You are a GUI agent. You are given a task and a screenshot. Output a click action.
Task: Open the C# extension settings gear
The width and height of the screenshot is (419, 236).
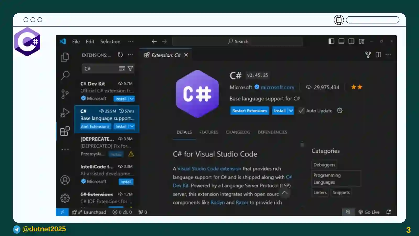340,110
